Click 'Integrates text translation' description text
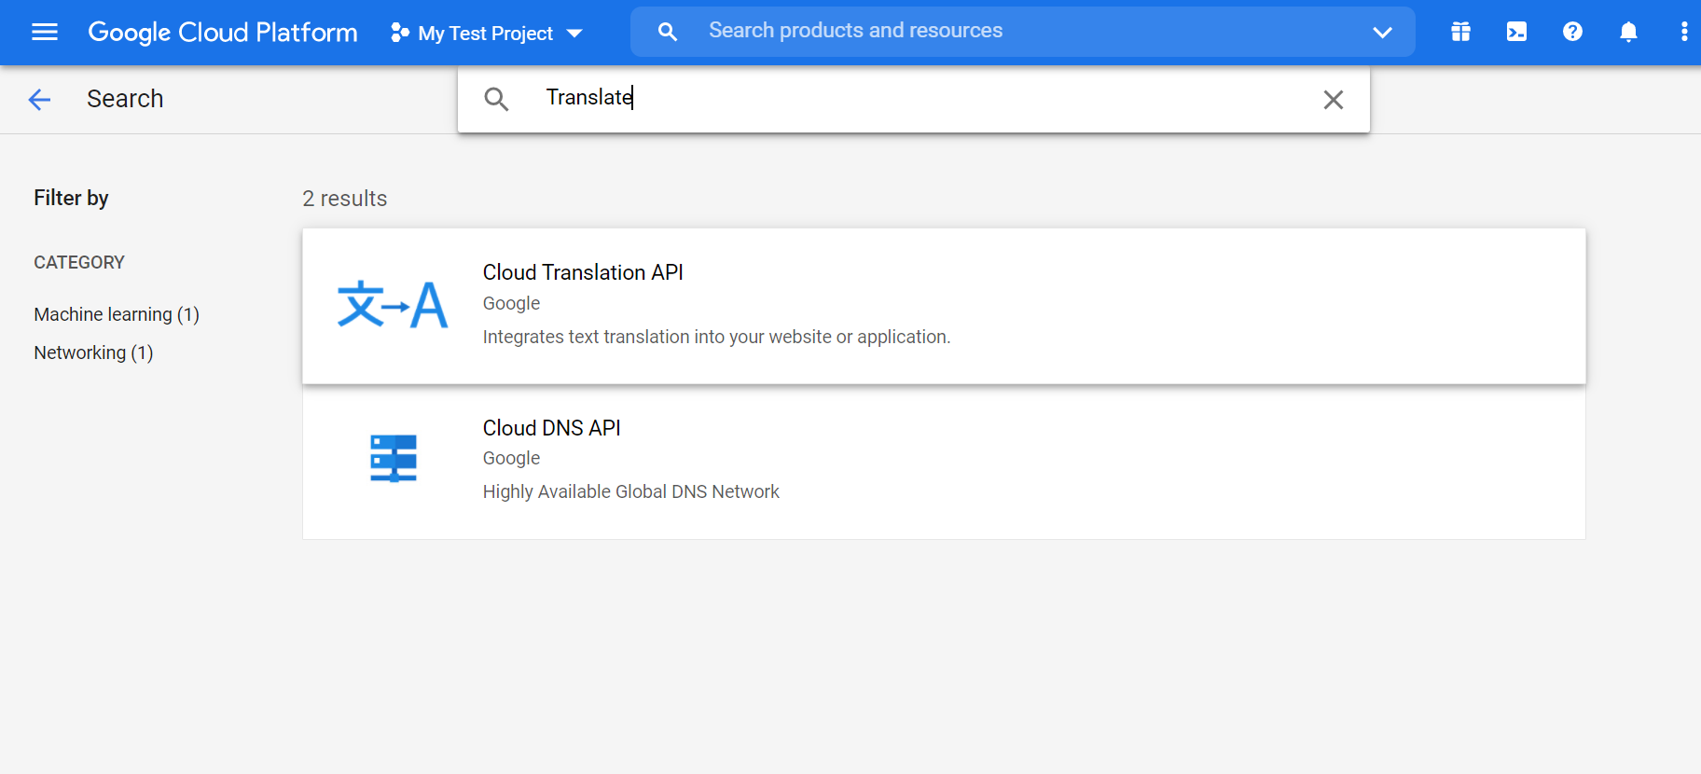 point(716,337)
